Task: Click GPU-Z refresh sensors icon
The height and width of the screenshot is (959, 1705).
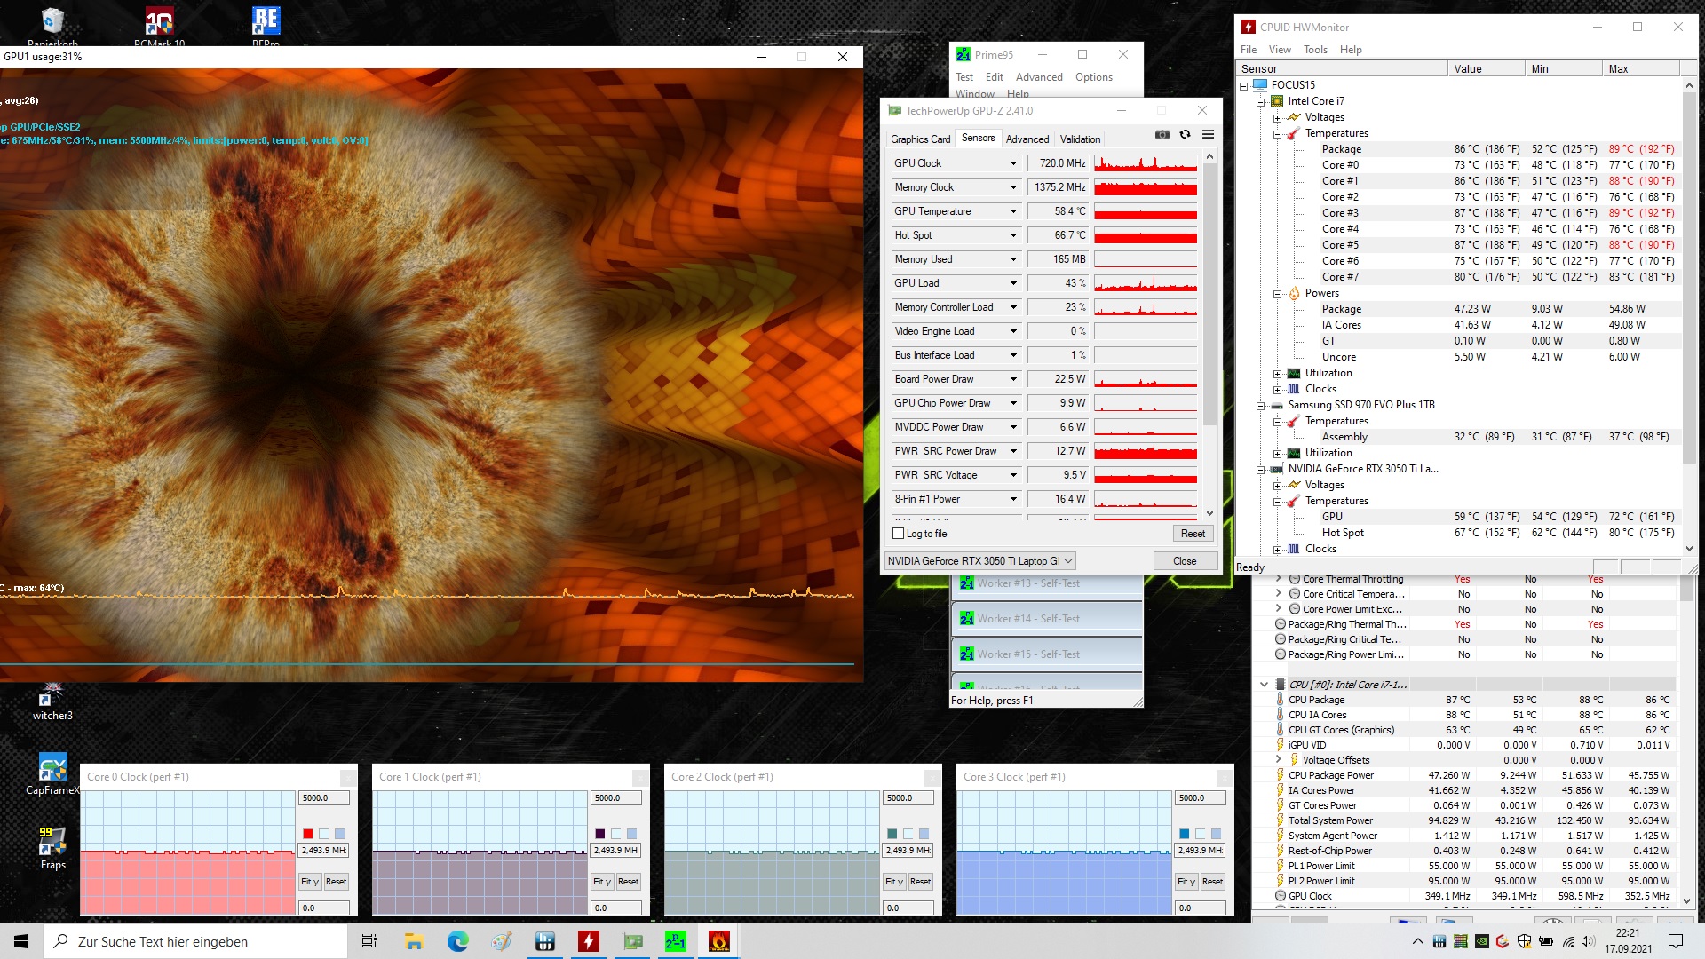Action: click(x=1185, y=135)
